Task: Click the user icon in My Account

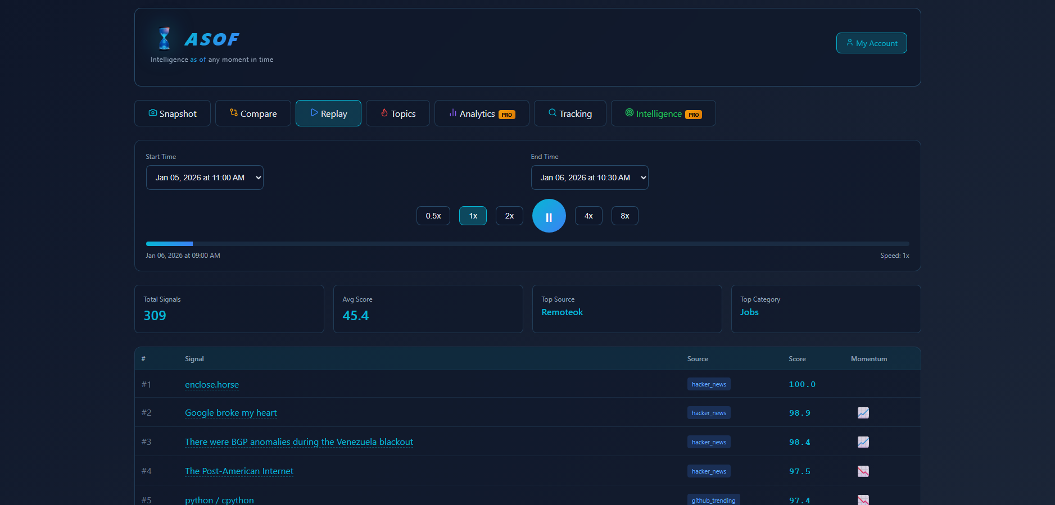Action: 849,43
